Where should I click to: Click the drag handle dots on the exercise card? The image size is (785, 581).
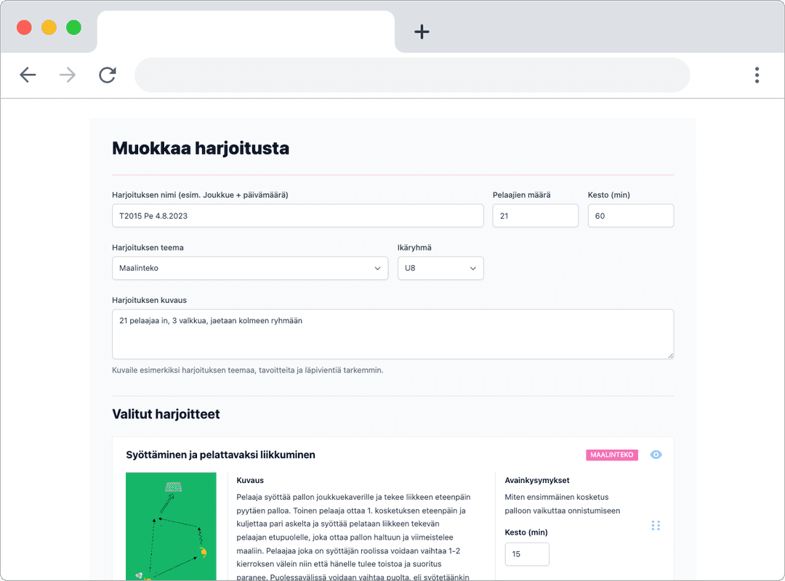coord(656,525)
